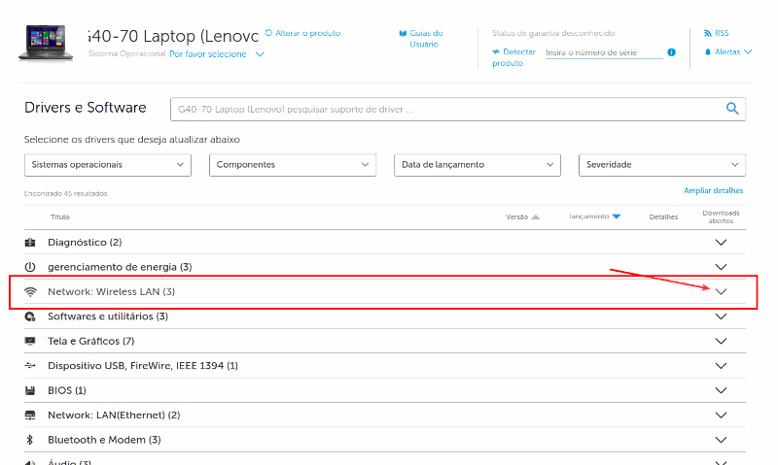Click the RSS link text
Screen dimensions: 778x465
pos(722,33)
